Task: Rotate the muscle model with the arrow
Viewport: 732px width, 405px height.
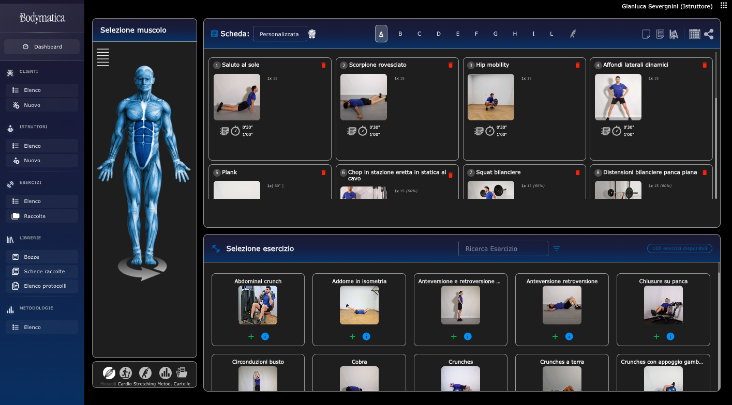Action: (x=143, y=268)
